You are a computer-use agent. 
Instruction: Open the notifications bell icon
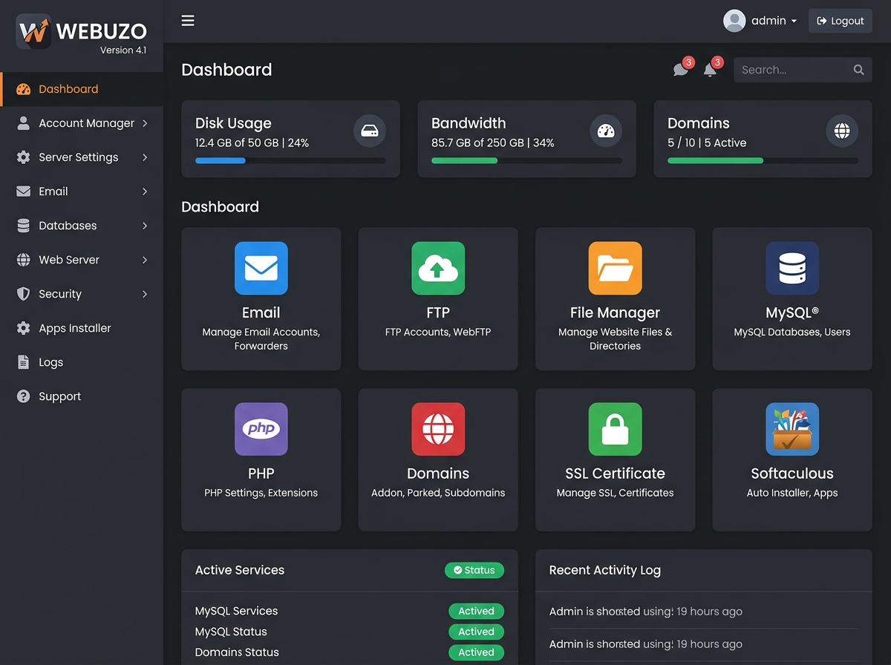point(710,69)
